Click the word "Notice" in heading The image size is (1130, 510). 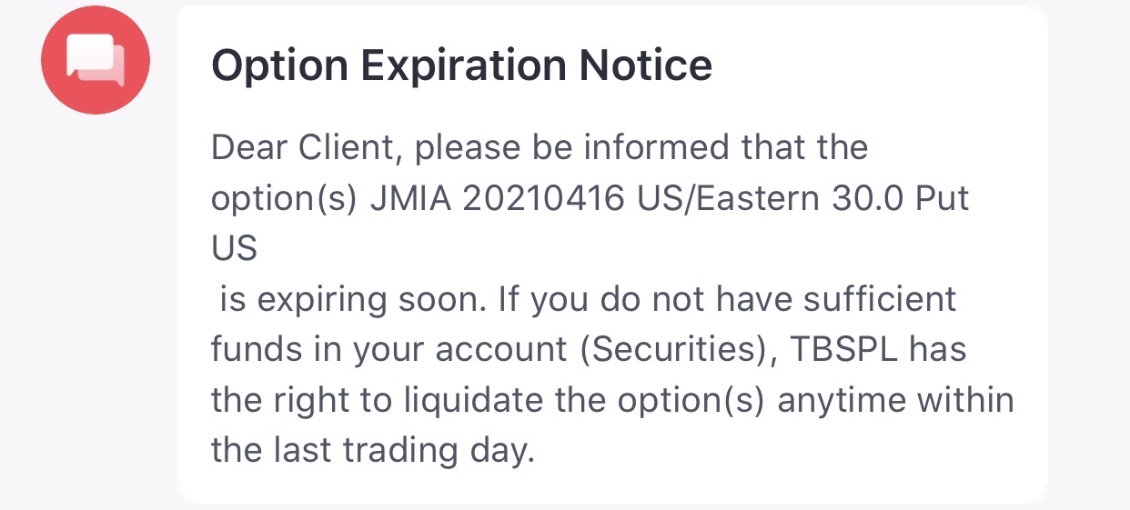[x=646, y=65]
